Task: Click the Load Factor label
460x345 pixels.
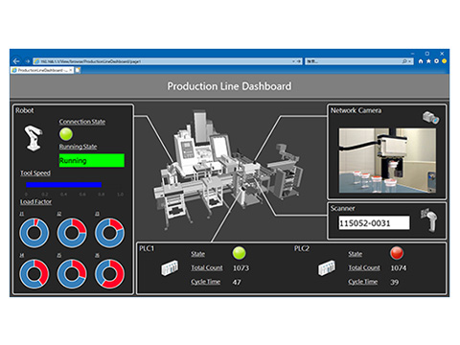Action: (35, 202)
